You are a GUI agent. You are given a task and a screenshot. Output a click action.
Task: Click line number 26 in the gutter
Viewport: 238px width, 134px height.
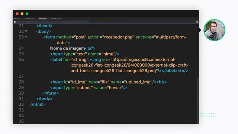pos(21,60)
